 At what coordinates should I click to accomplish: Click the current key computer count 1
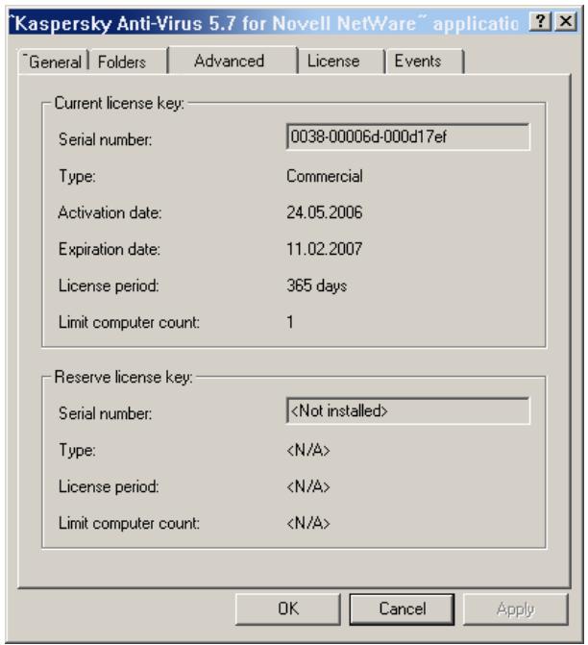click(290, 322)
